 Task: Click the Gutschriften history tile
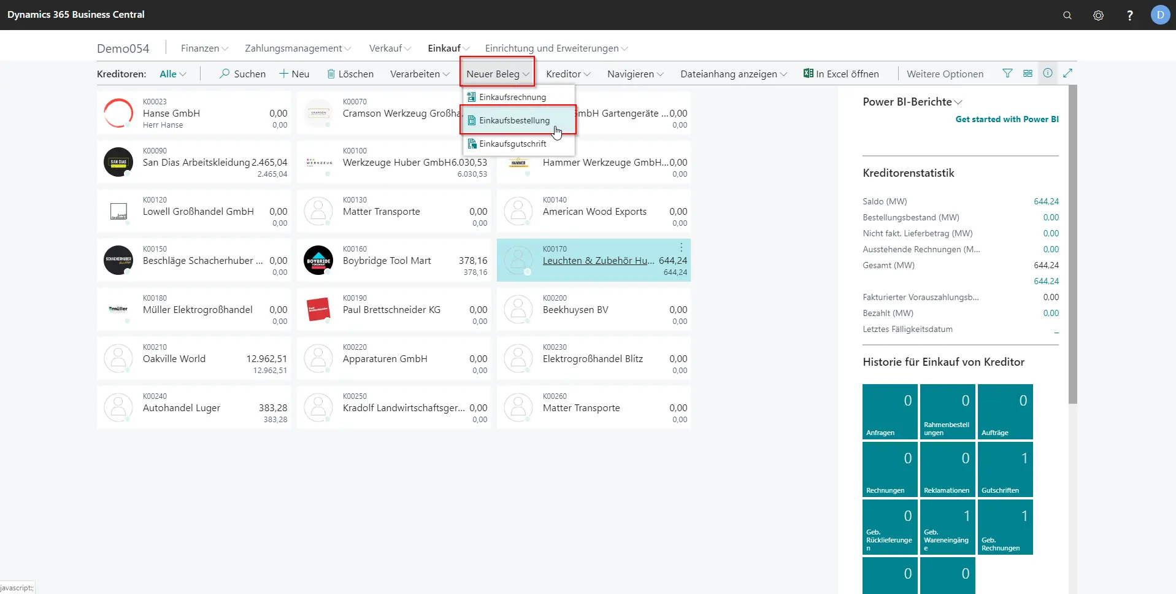point(1005,469)
